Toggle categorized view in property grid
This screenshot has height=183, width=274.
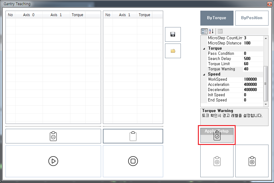[x=205, y=31]
